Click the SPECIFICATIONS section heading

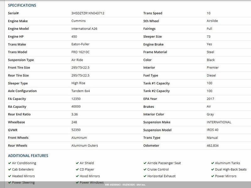[x=22, y=5]
